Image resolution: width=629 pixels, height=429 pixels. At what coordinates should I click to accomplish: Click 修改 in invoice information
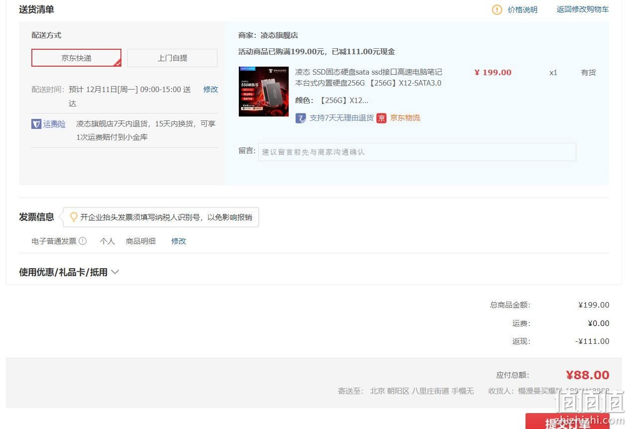[179, 241]
